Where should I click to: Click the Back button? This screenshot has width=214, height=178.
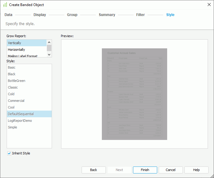pos(93,170)
